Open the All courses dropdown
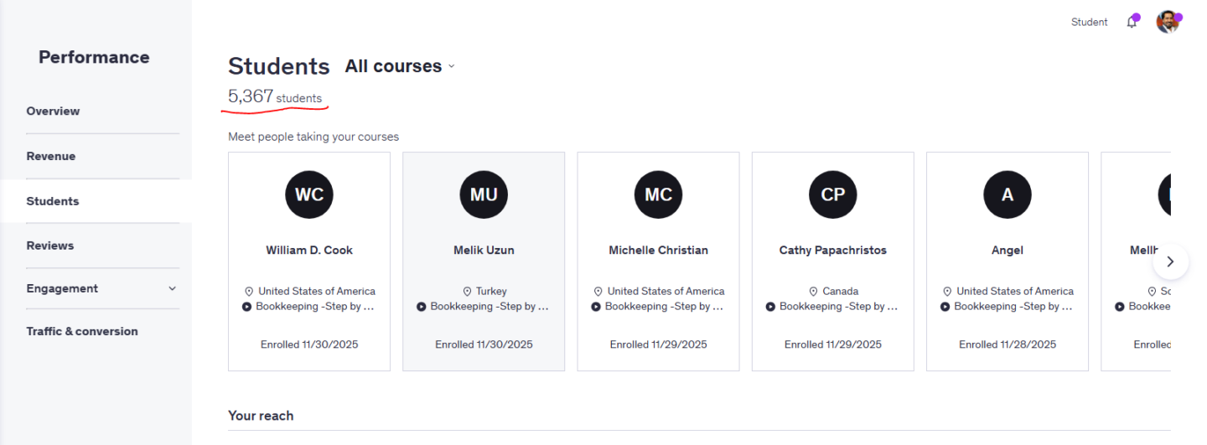The width and height of the screenshot is (1207, 445). pos(400,66)
